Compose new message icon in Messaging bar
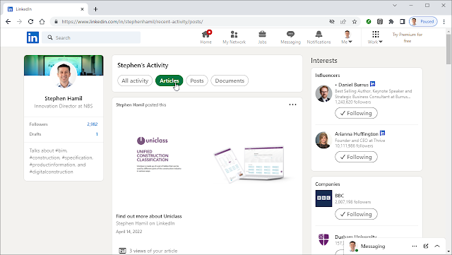Screen dimensions: 452x255 [426, 246]
